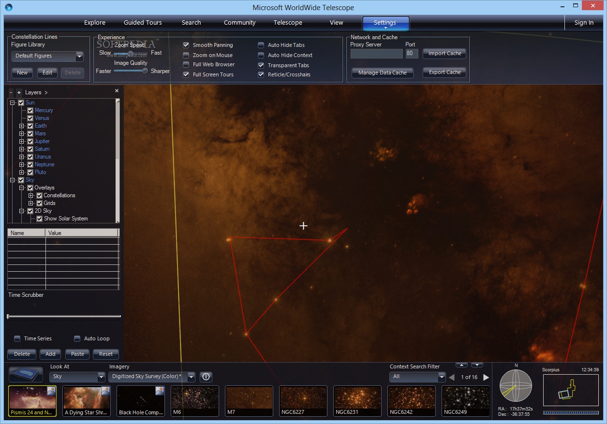
Task: Toggle Smooth Panning checkbox
Action: pyautogui.click(x=186, y=45)
